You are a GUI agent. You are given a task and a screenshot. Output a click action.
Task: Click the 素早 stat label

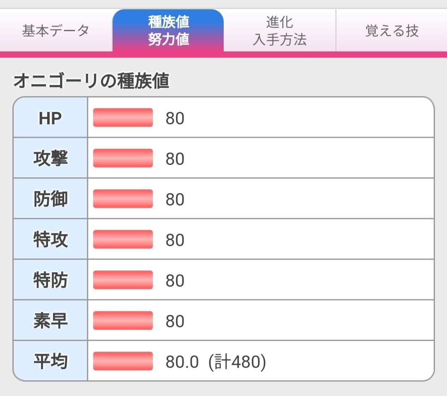pos(51,320)
